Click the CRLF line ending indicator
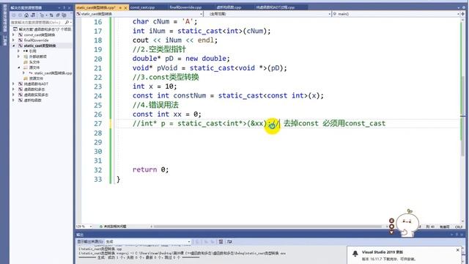Image resolution: width=469 pixels, height=264 pixels. pos(459,227)
